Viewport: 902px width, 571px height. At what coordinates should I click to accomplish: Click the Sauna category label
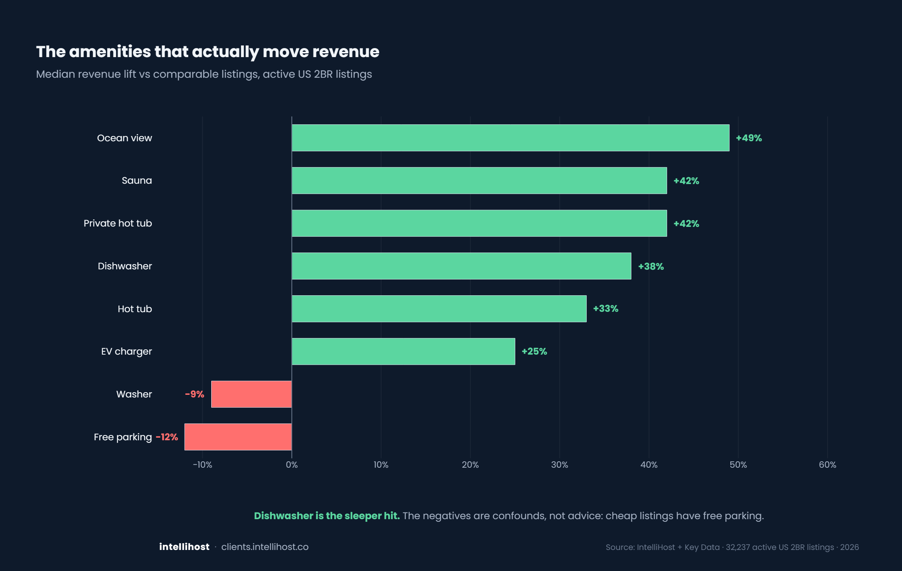[x=137, y=180]
